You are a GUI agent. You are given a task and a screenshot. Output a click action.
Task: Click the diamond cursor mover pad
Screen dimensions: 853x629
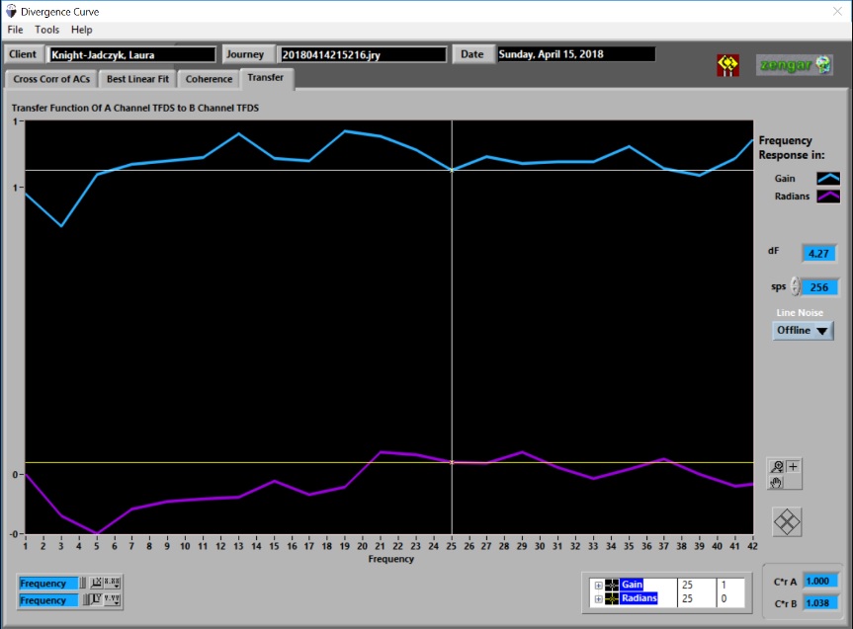point(787,521)
